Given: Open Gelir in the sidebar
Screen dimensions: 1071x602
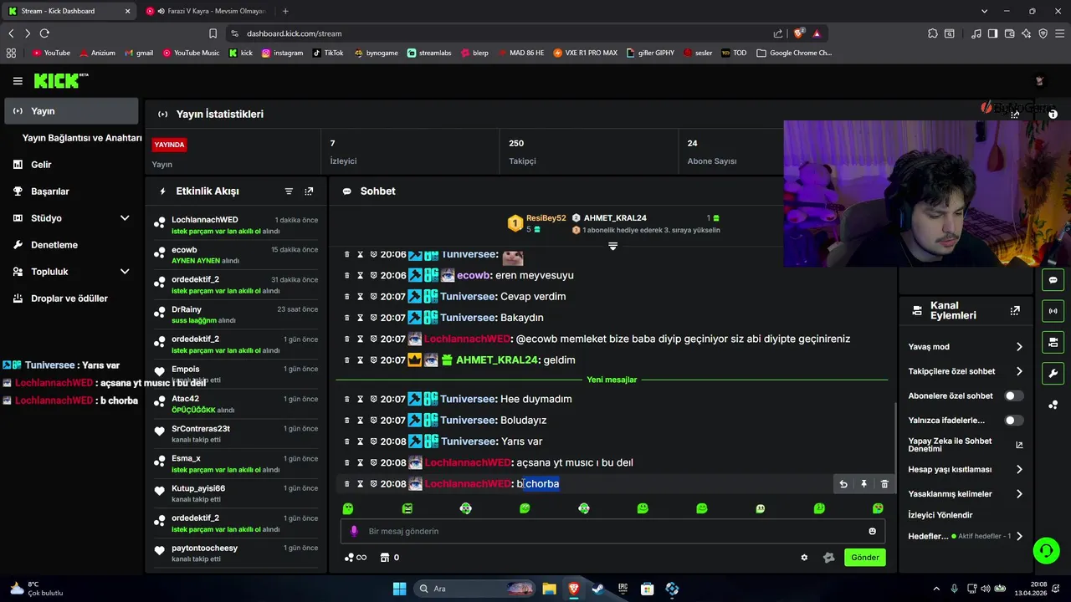Looking at the screenshot, I should point(71,165).
